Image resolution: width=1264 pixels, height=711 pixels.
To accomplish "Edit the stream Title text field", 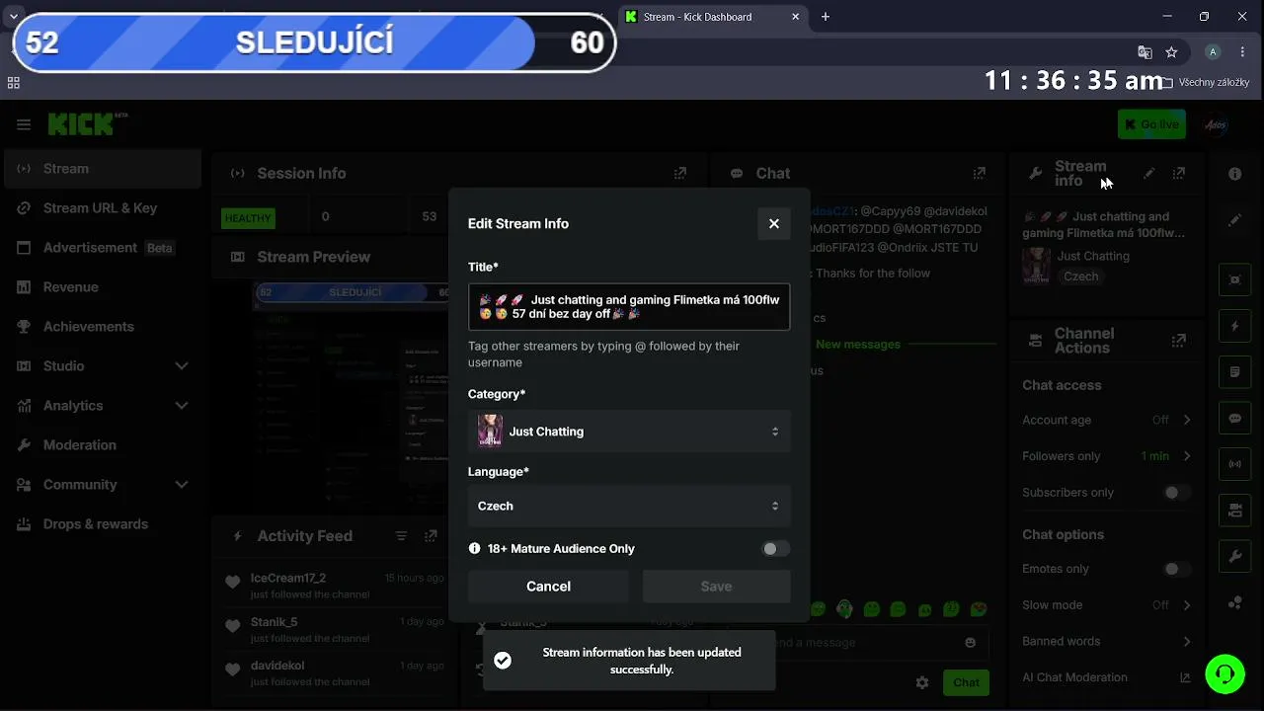I will 629,307.
